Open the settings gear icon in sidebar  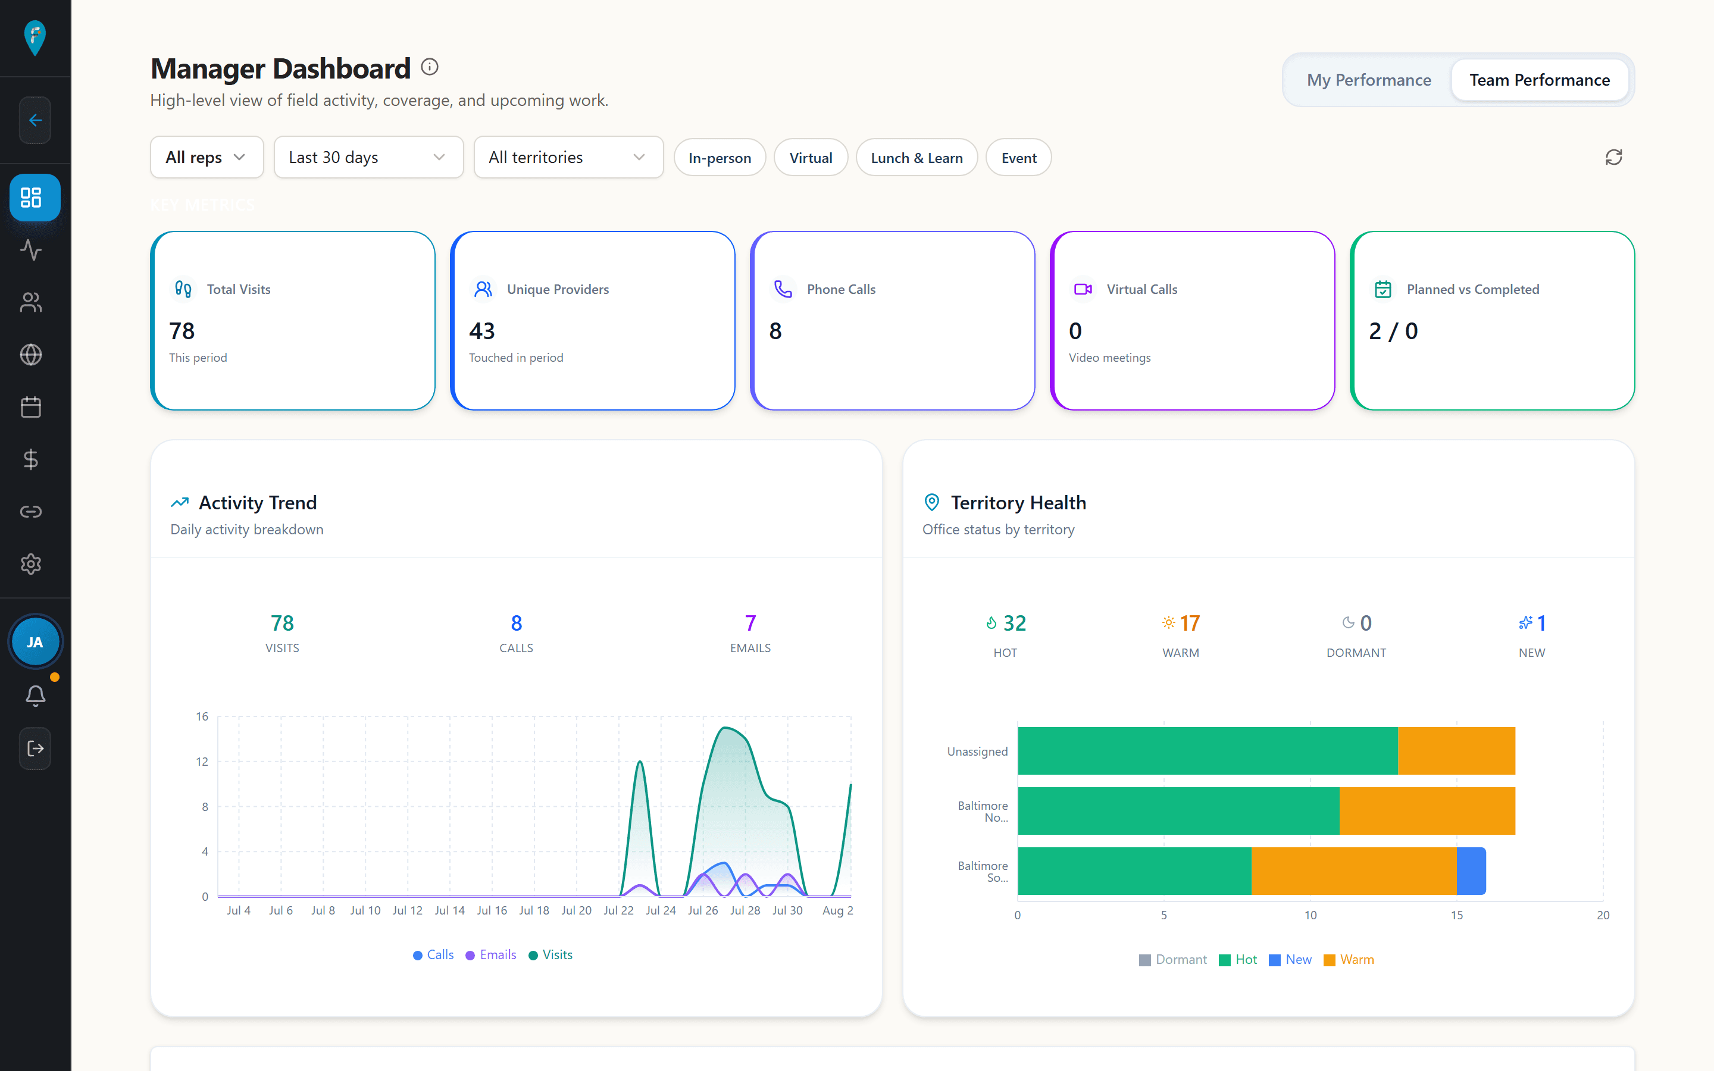coord(31,564)
